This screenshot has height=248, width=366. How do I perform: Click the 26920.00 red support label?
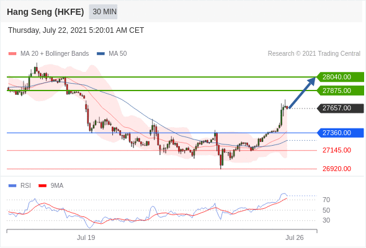pos(337,169)
